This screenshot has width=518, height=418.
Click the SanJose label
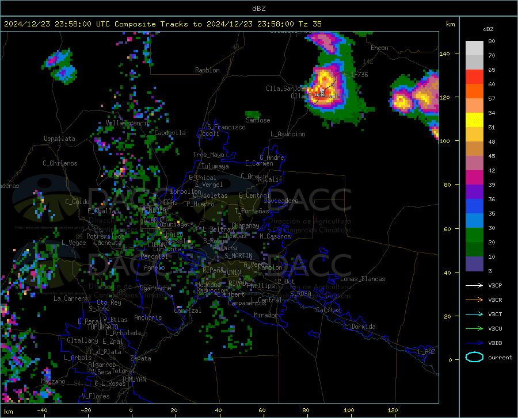258,120
